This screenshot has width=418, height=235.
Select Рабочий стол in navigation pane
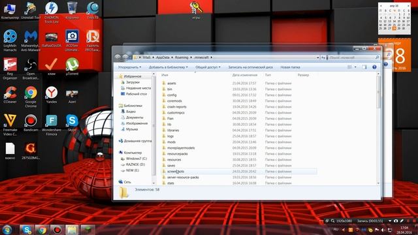pyautogui.click(x=137, y=94)
